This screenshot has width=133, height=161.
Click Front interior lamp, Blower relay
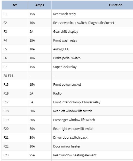tap(77, 102)
